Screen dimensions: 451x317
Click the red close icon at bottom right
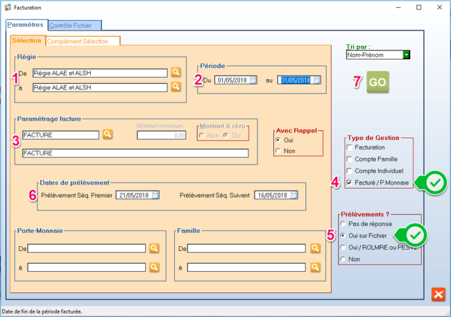tap(438, 294)
